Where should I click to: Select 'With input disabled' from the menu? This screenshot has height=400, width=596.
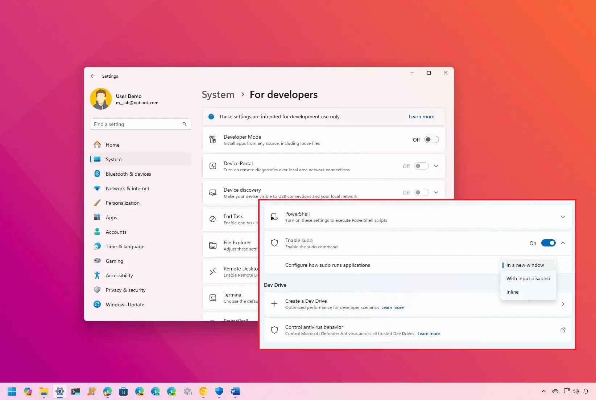tap(528, 278)
